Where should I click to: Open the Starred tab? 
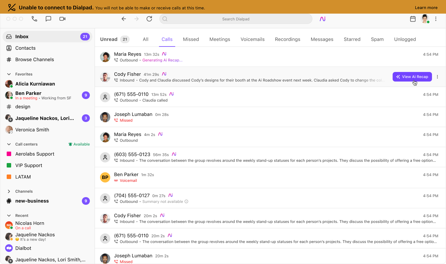coord(352,39)
